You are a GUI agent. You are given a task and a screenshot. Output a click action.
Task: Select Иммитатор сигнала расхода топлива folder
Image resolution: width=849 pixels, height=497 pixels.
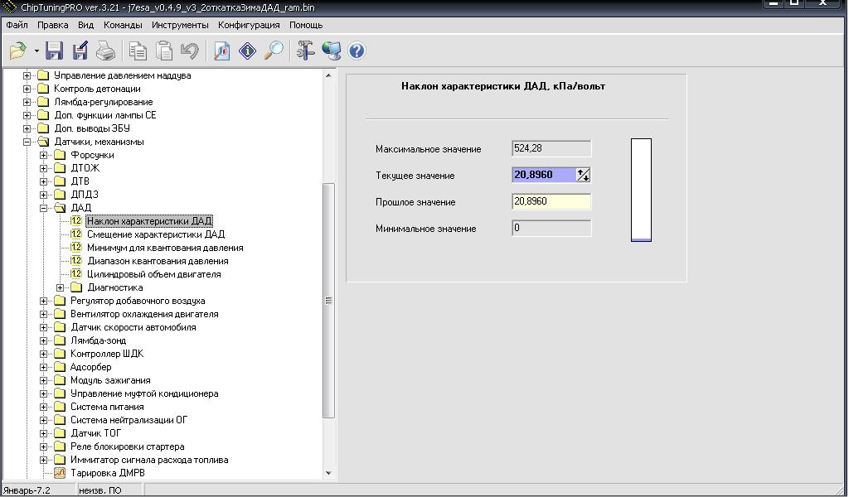tap(149, 460)
